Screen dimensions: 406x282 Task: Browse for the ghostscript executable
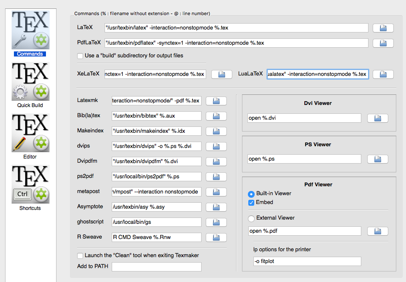216,222
